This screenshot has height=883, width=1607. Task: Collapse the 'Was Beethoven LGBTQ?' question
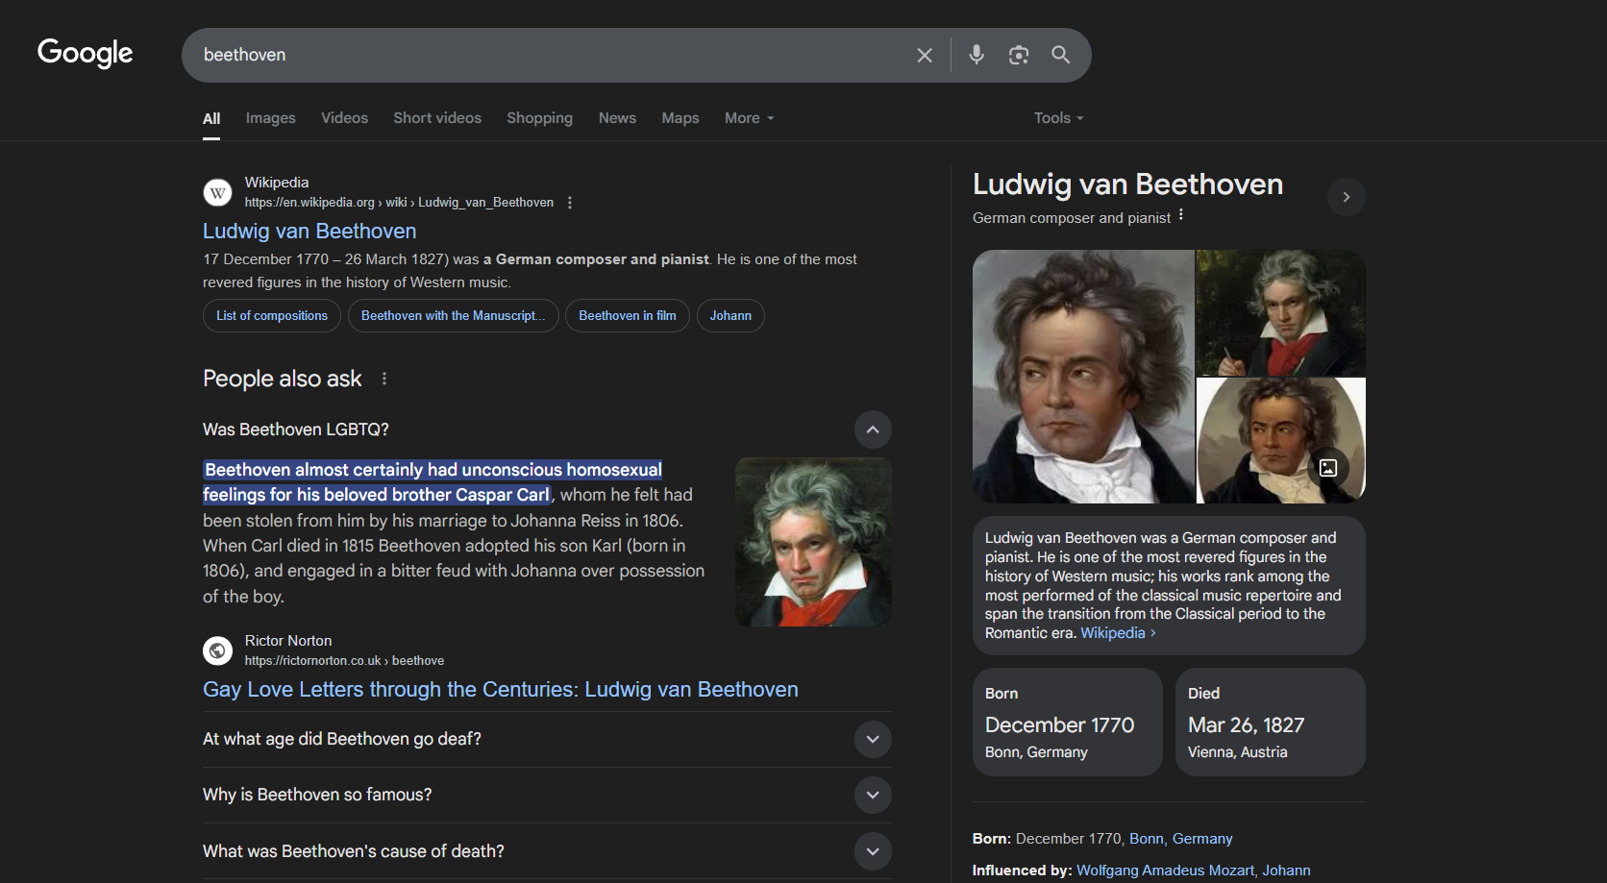click(873, 429)
